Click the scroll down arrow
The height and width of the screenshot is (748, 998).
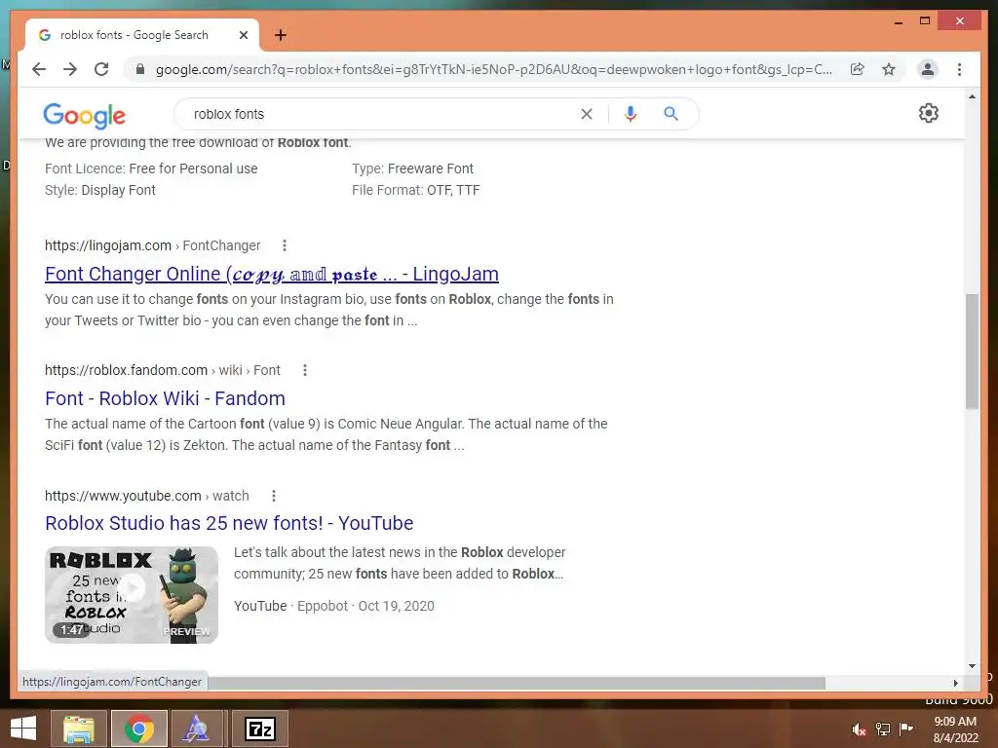tap(972, 666)
